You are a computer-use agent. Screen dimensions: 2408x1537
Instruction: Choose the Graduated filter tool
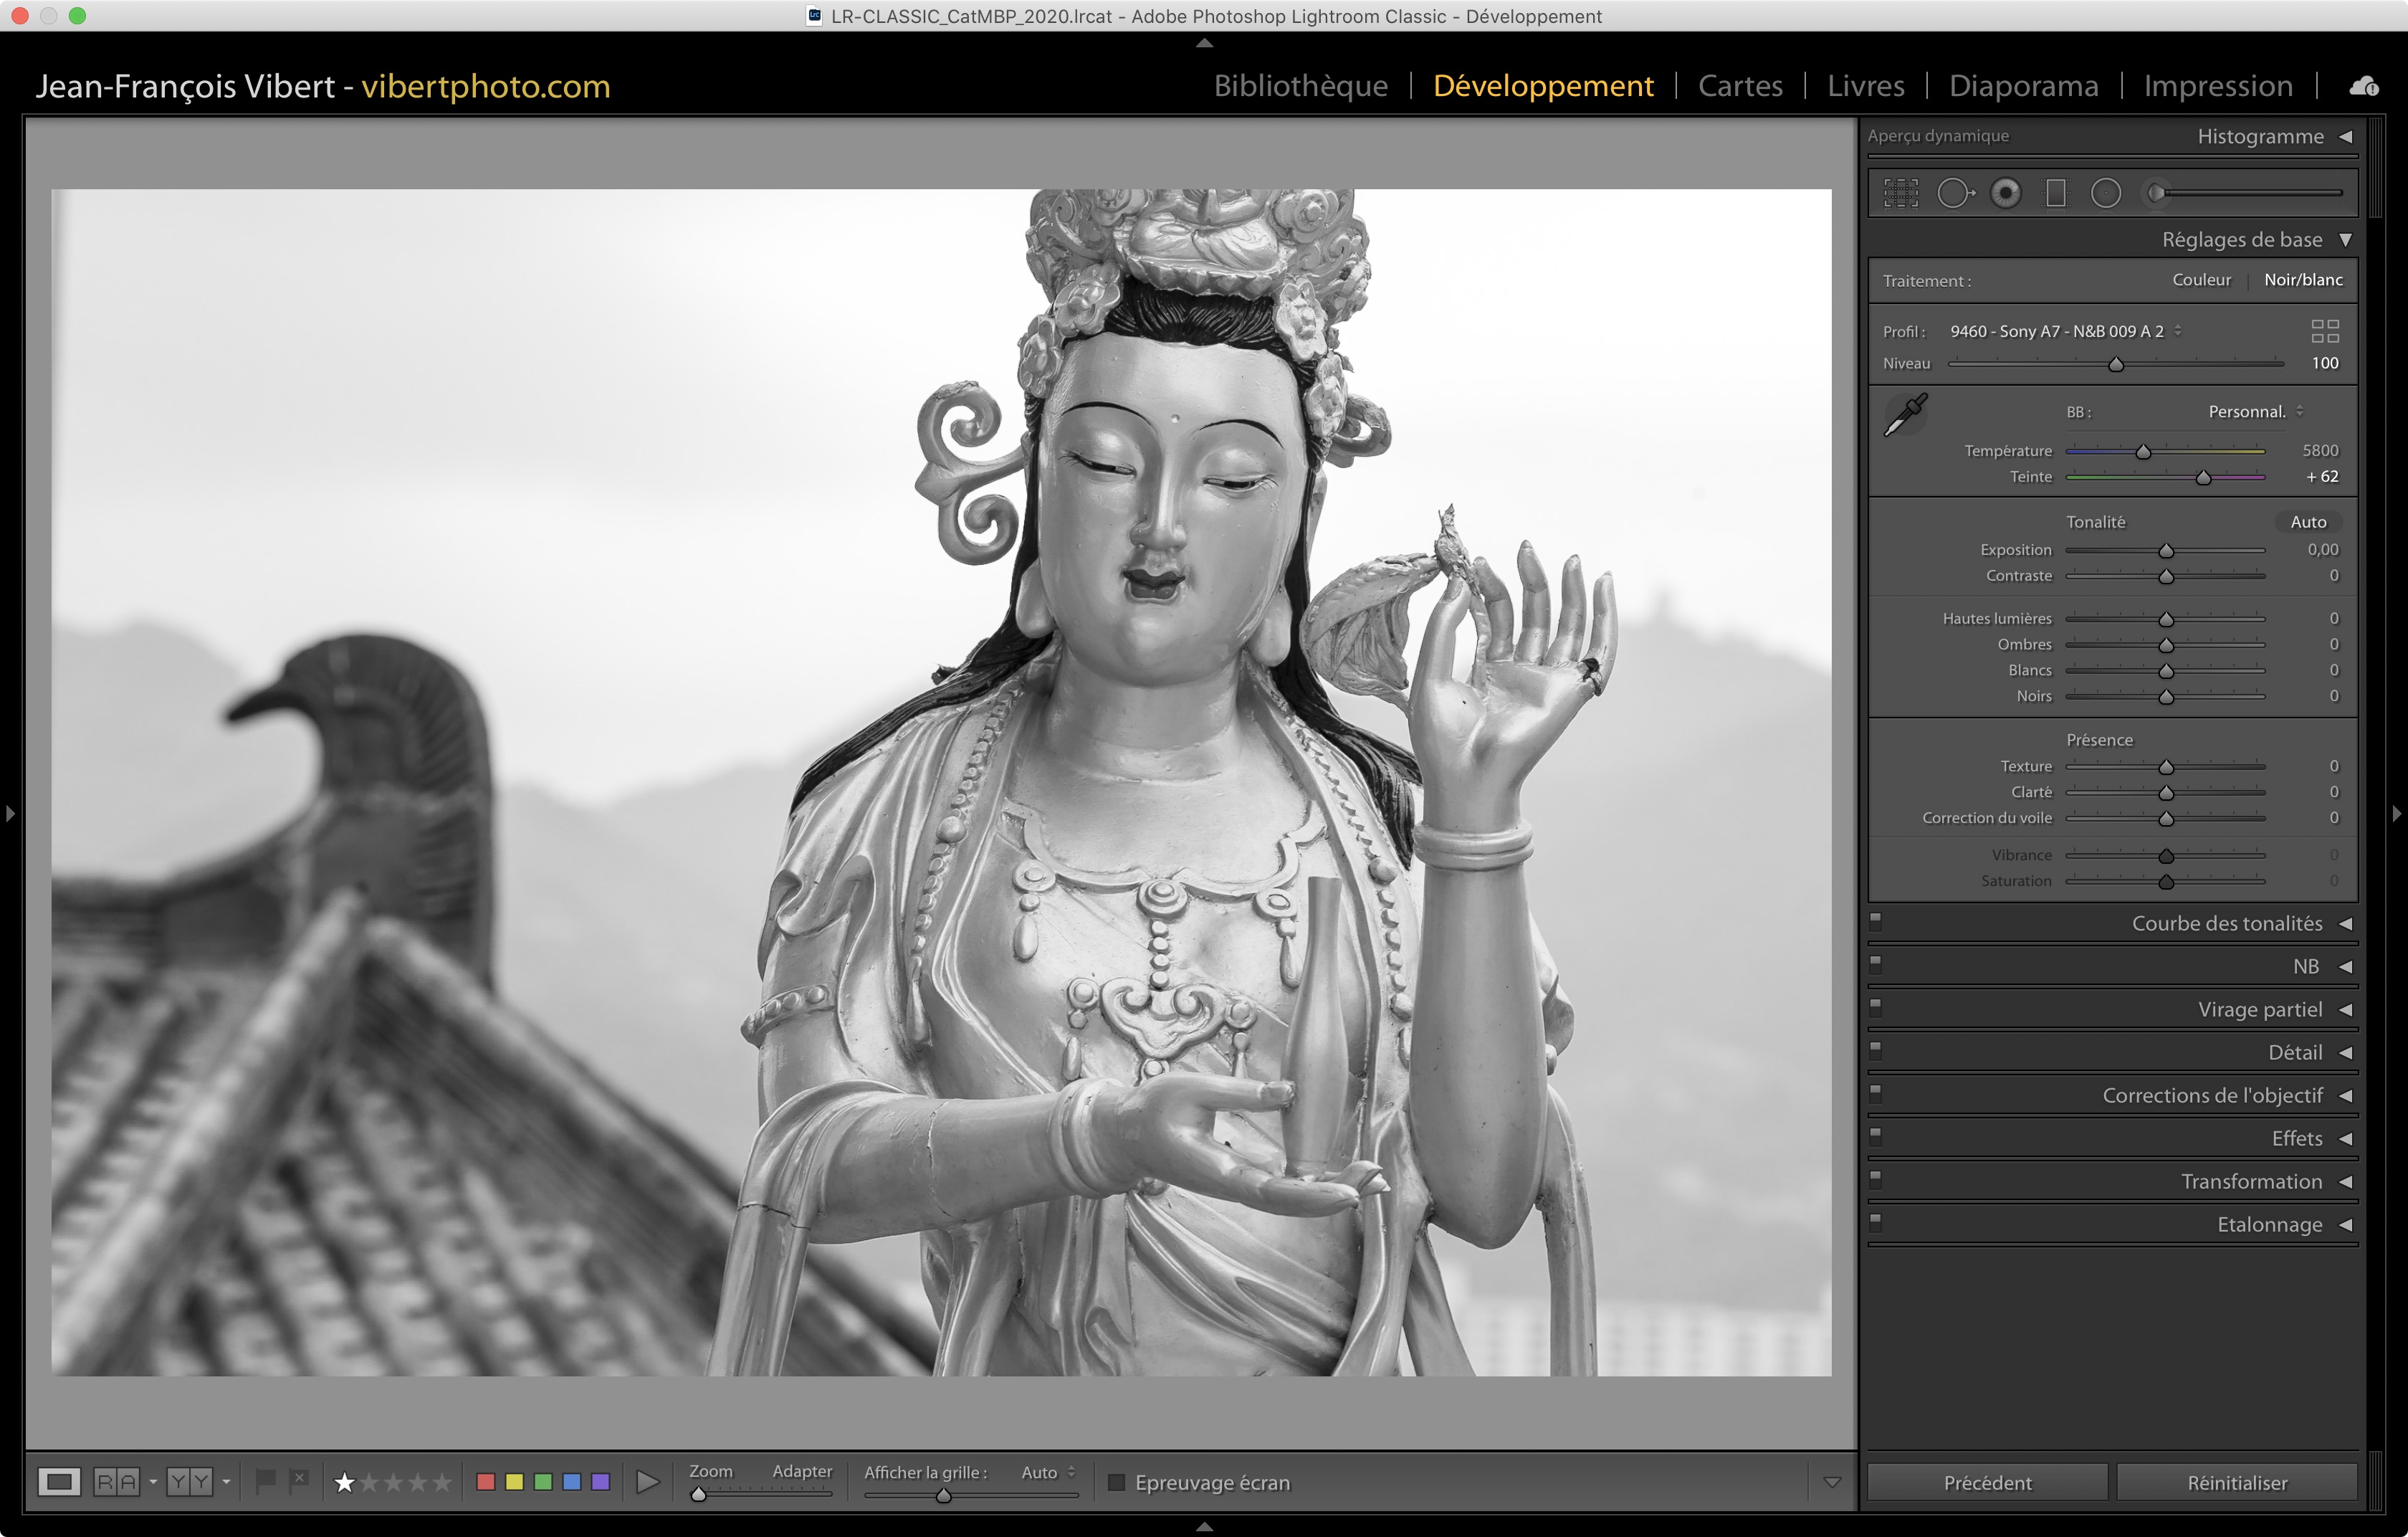(x=2055, y=193)
